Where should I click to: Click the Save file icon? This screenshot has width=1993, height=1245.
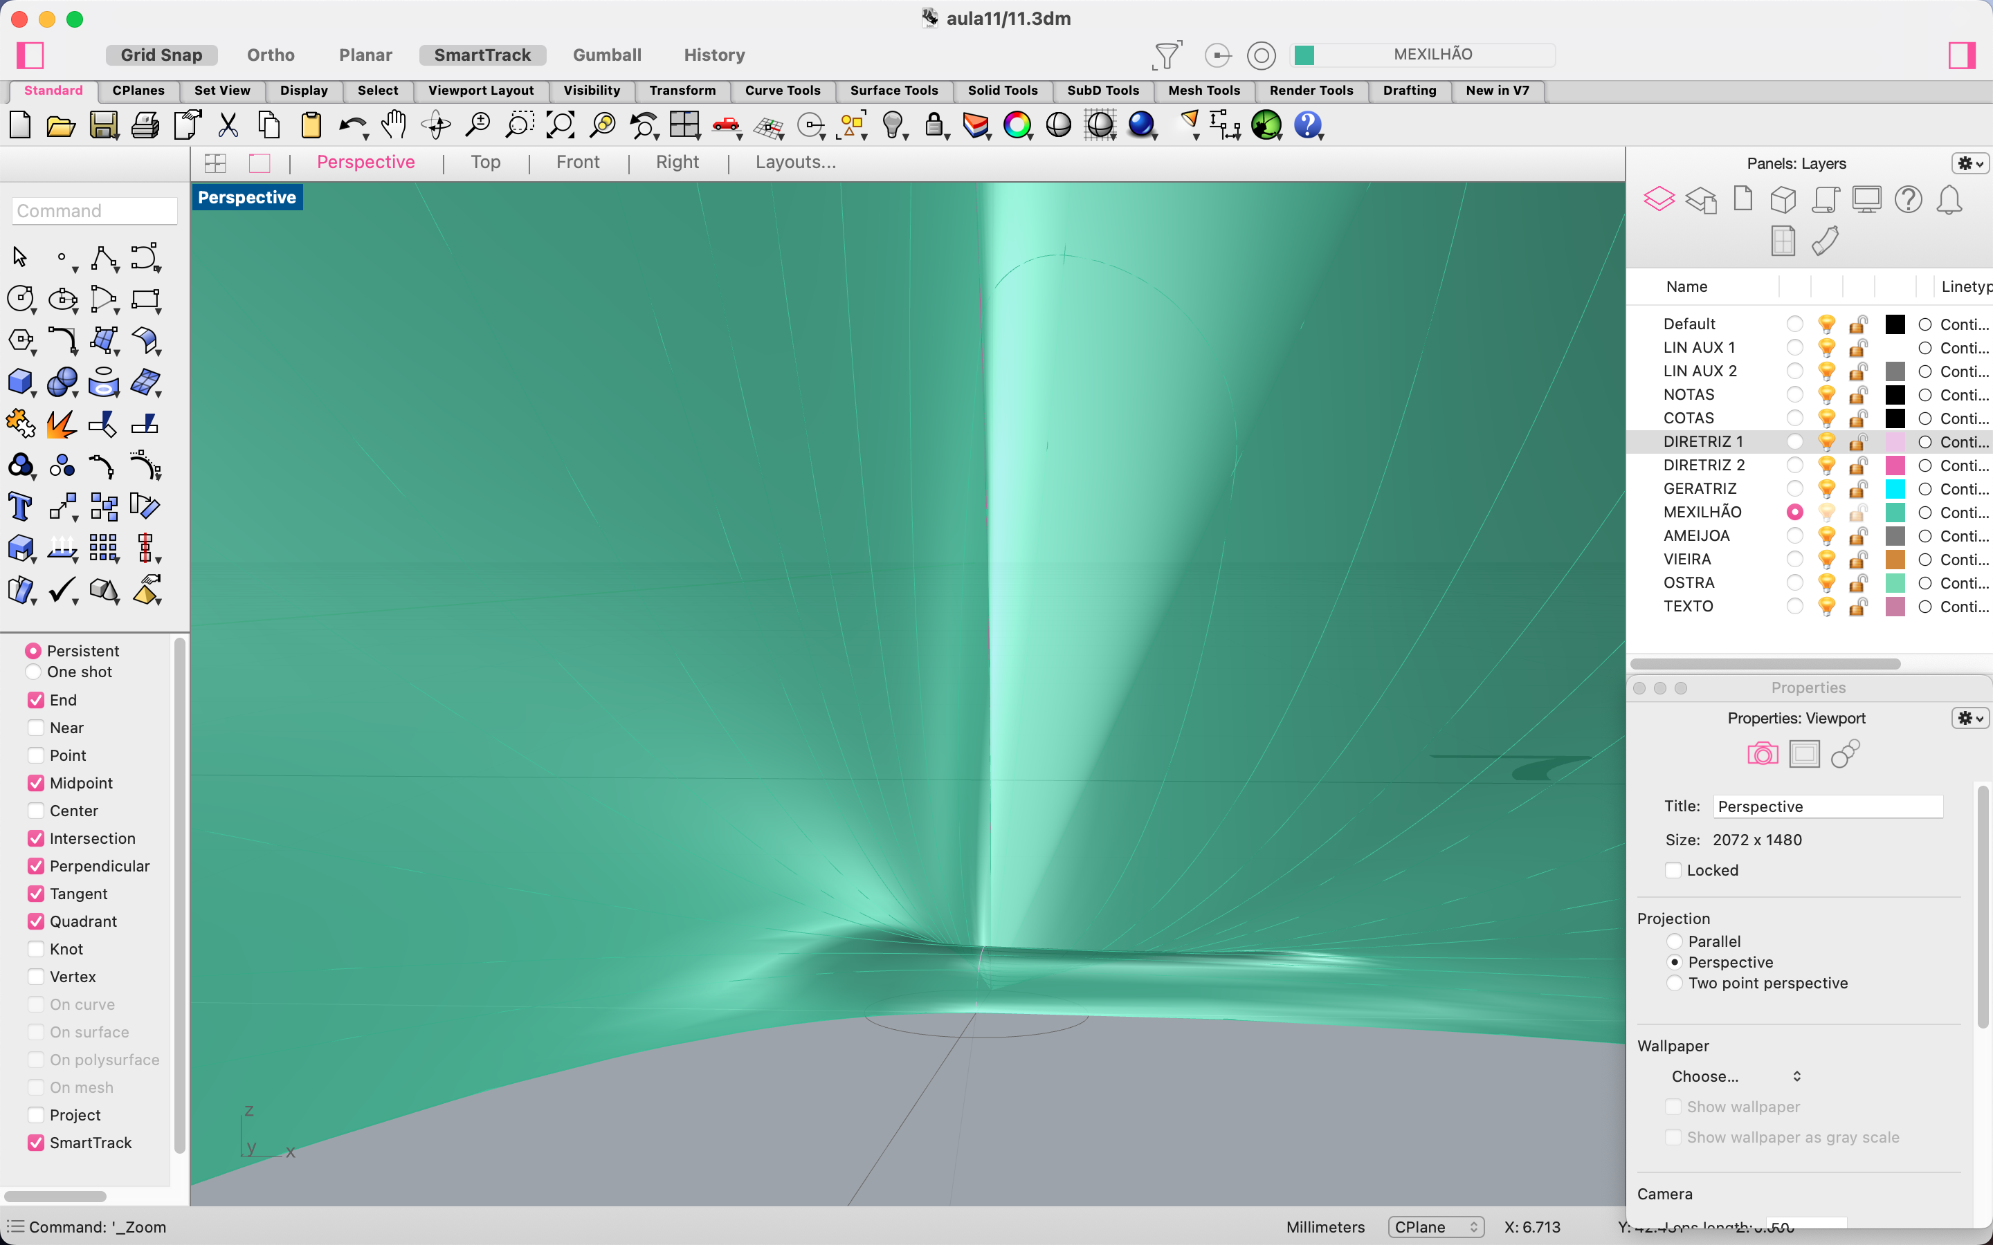103,126
